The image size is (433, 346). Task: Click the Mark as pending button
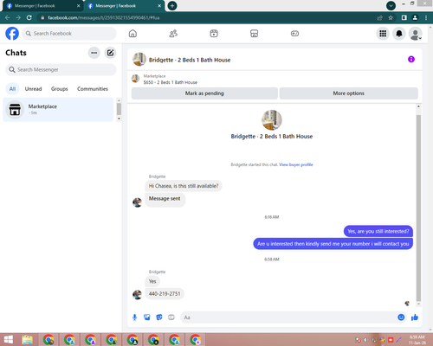(204, 93)
